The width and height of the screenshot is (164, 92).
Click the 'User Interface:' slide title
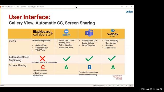[x=29, y=17]
